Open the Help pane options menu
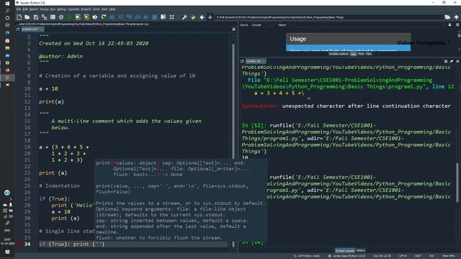 click(458, 25)
